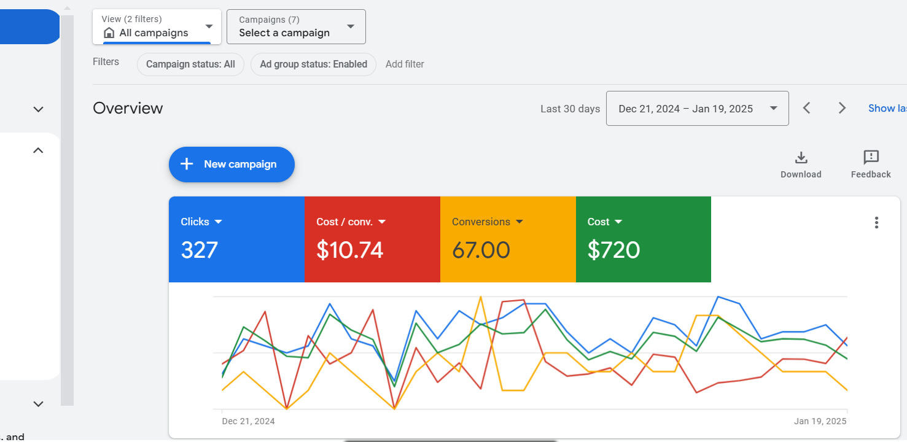Image resolution: width=907 pixels, height=442 pixels.
Task: Open the three-dot chart options menu
Action: (x=876, y=223)
